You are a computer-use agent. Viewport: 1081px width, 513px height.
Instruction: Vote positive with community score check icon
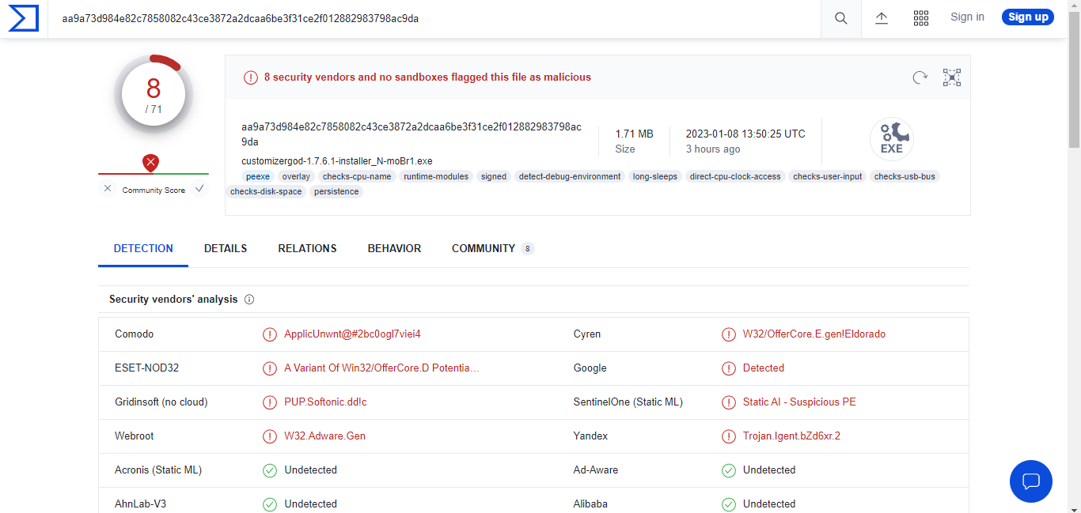[199, 189]
